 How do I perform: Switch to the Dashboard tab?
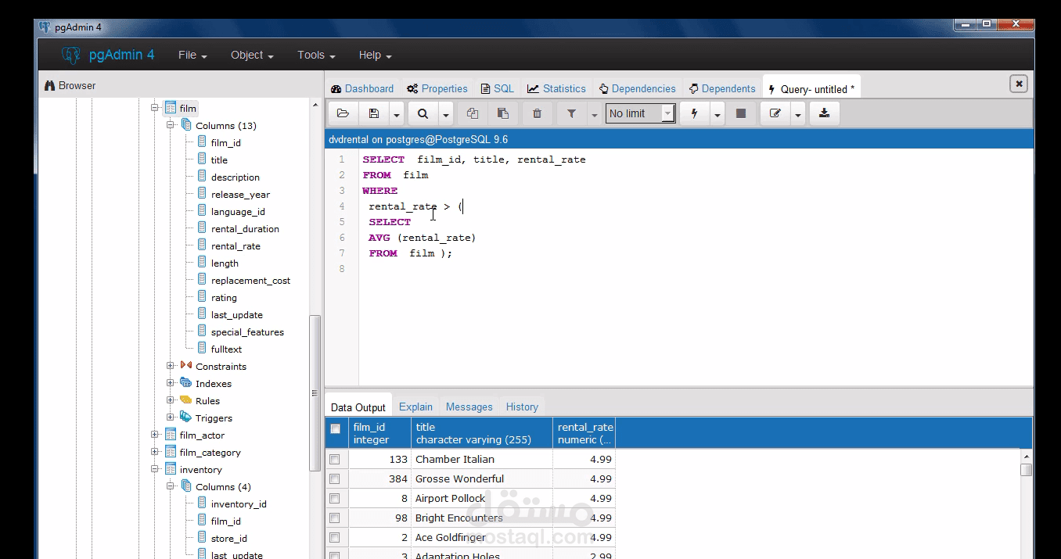tap(361, 88)
